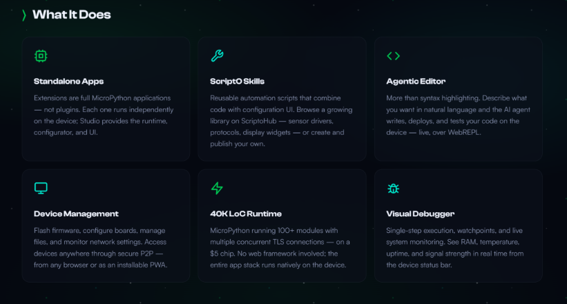
Task: Click the wrench icon for ScriptO Skills
Action: pyautogui.click(x=217, y=56)
